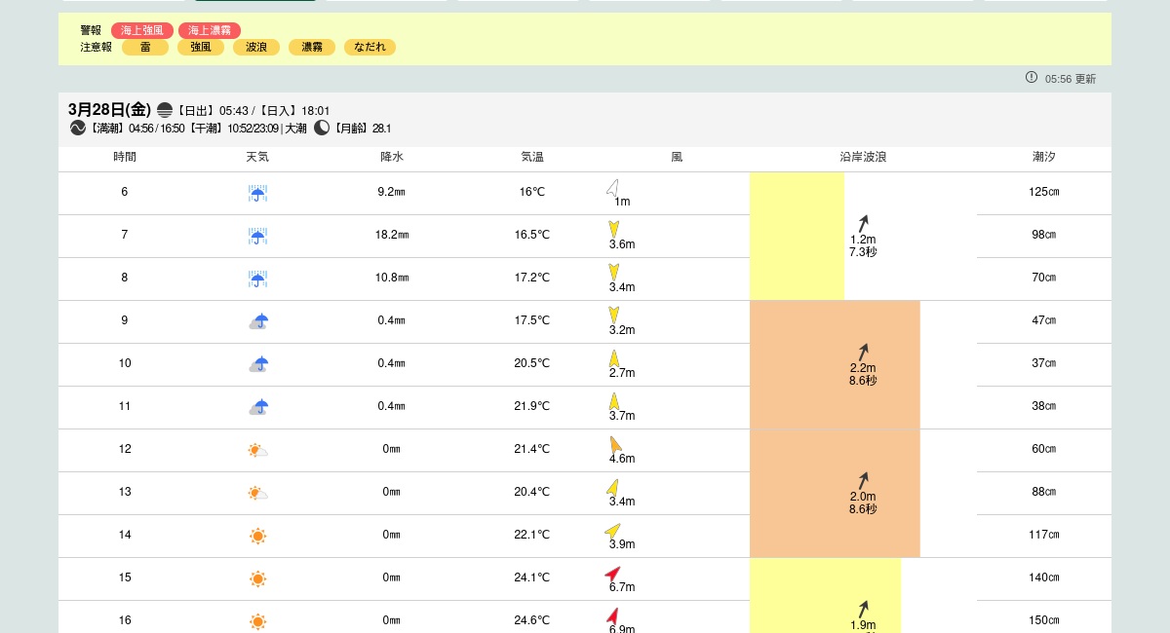Select the 波浪 advisory tag
This screenshot has height=633, width=1170.
[256, 47]
